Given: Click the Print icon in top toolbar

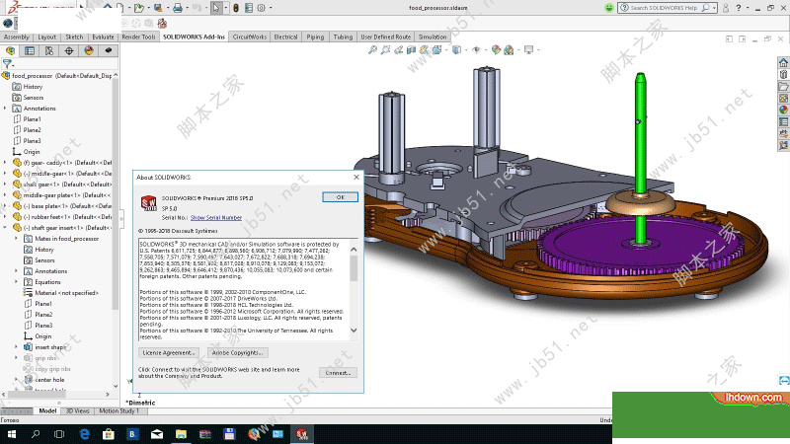Looking at the screenshot, I should click(178, 8).
